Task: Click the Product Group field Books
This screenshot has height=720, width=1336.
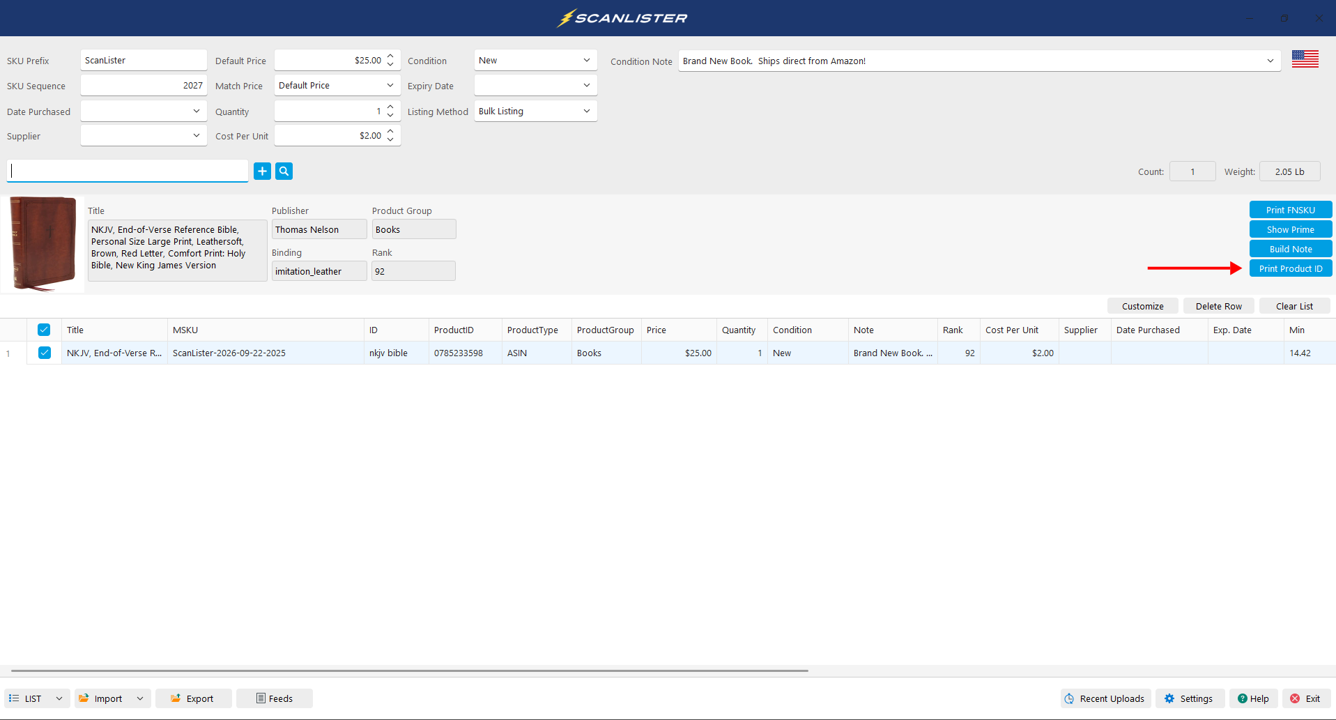Action: pyautogui.click(x=414, y=229)
